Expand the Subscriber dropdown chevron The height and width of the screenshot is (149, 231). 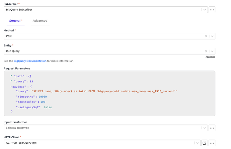tap(204, 10)
